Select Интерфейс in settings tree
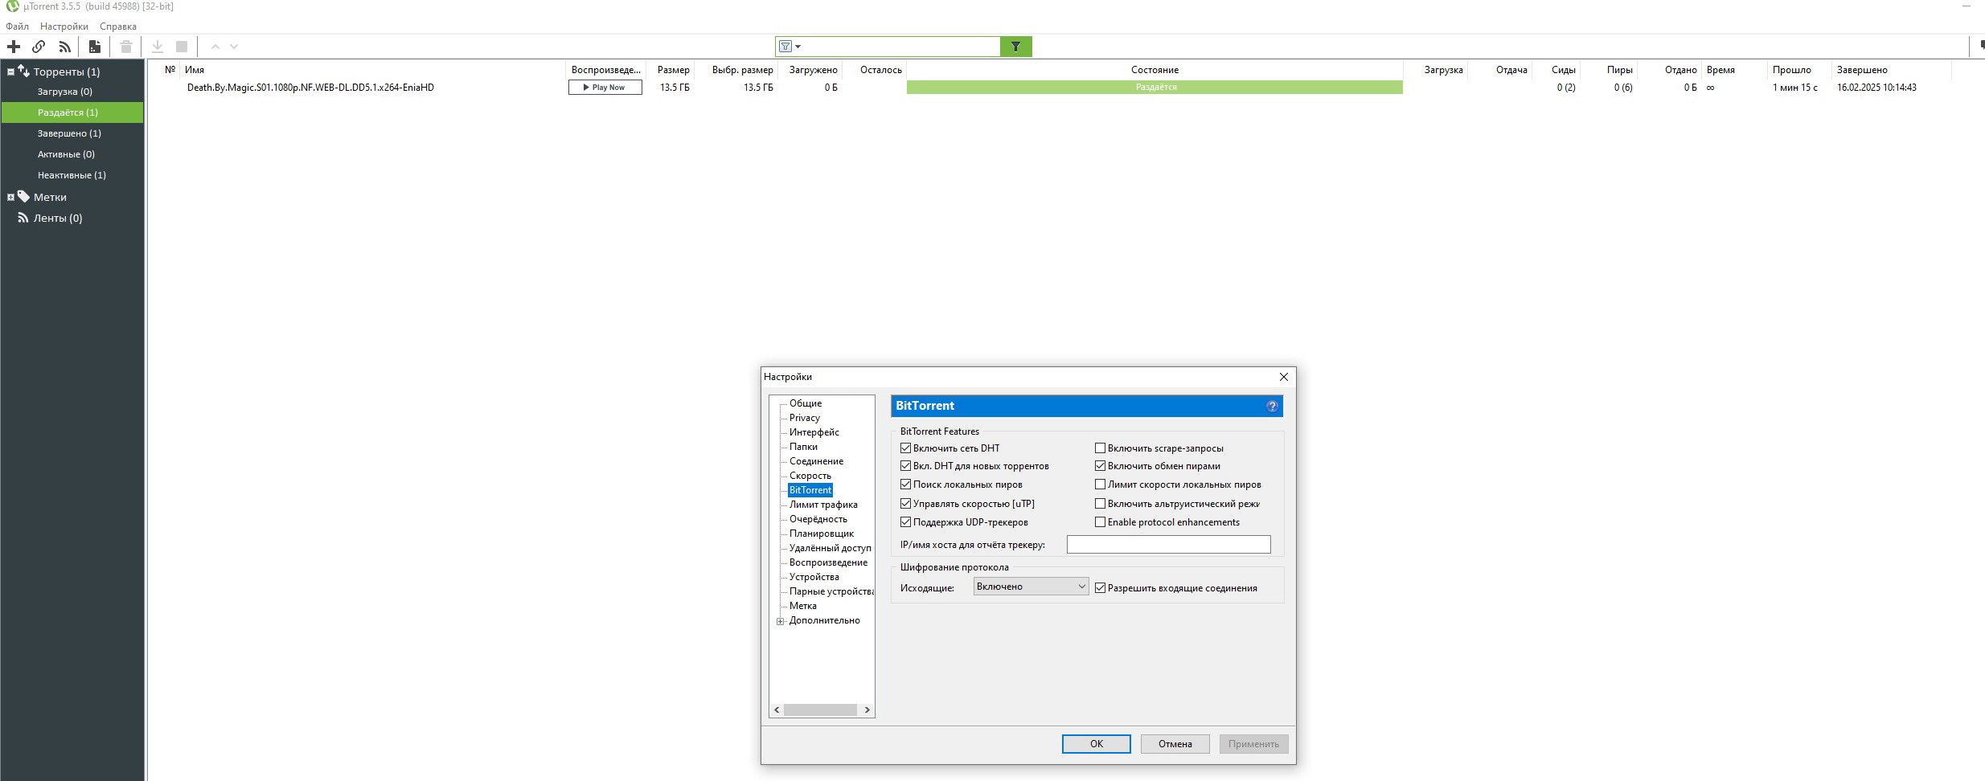Viewport: 1985px width, 781px height. click(814, 432)
